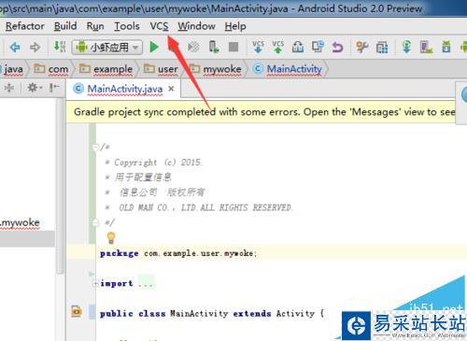Click the class gutter icon beside MainActivity
The height and width of the screenshot is (341, 467).
coord(77,311)
